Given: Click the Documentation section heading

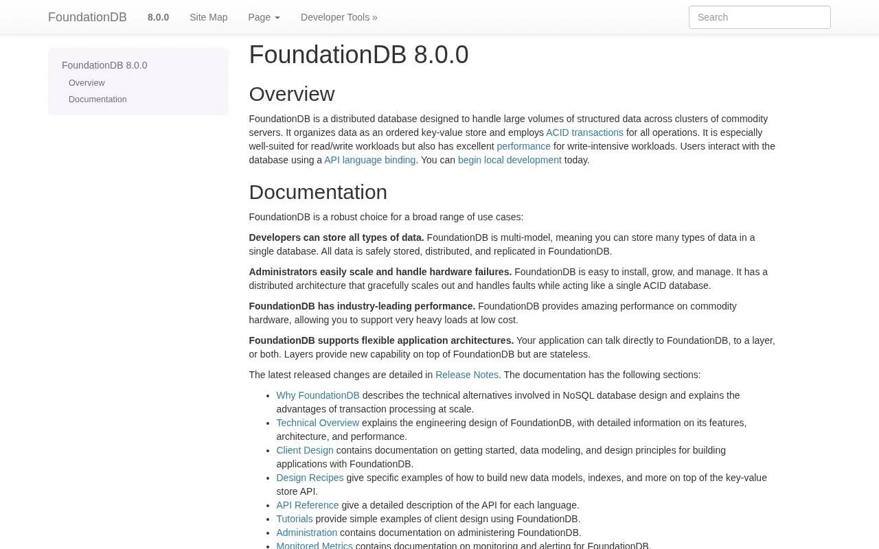Looking at the screenshot, I should [x=318, y=192].
